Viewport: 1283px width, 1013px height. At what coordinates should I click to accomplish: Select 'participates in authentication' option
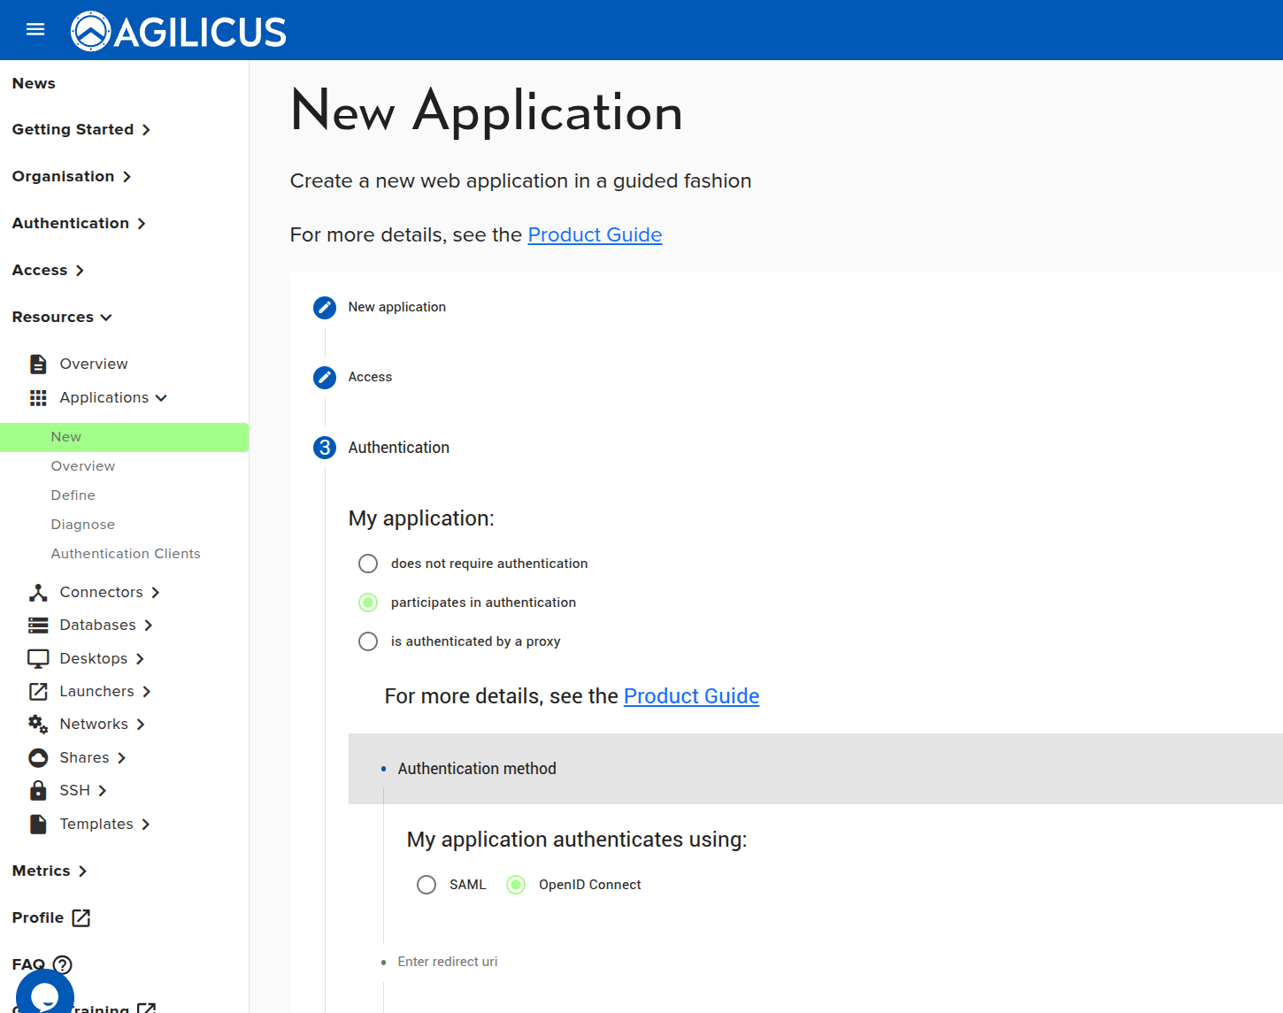[x=368, y=602]
